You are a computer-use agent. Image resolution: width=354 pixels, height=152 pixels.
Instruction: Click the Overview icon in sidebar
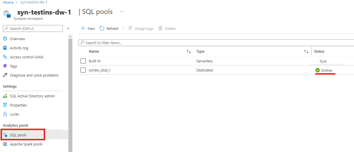(5, 39)
